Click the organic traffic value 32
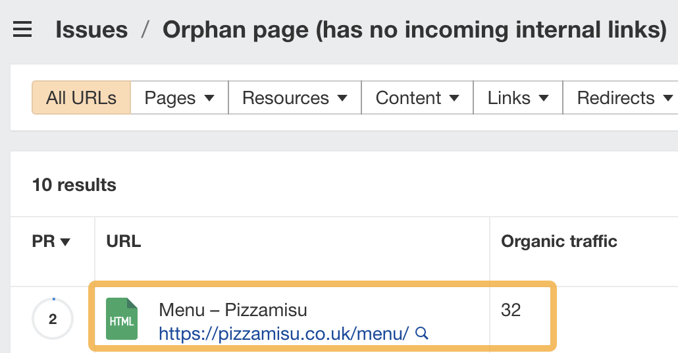Image resolution: width=678 pixels, height=353 pixels. (x=511, y=310)
